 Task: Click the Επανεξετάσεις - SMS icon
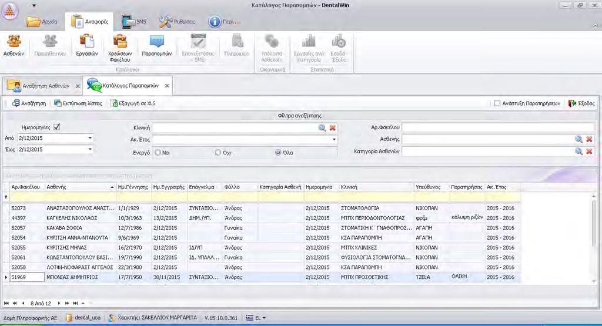coord(198,48)
